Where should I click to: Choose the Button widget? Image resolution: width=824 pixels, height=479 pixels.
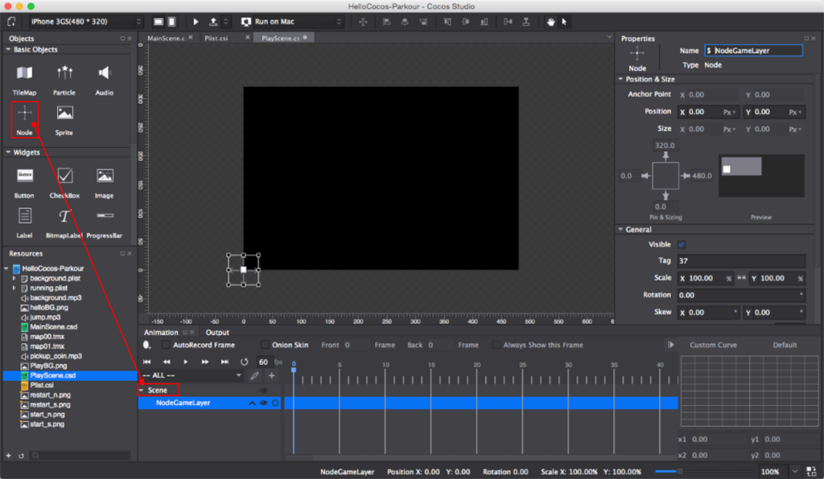(24, 182)
